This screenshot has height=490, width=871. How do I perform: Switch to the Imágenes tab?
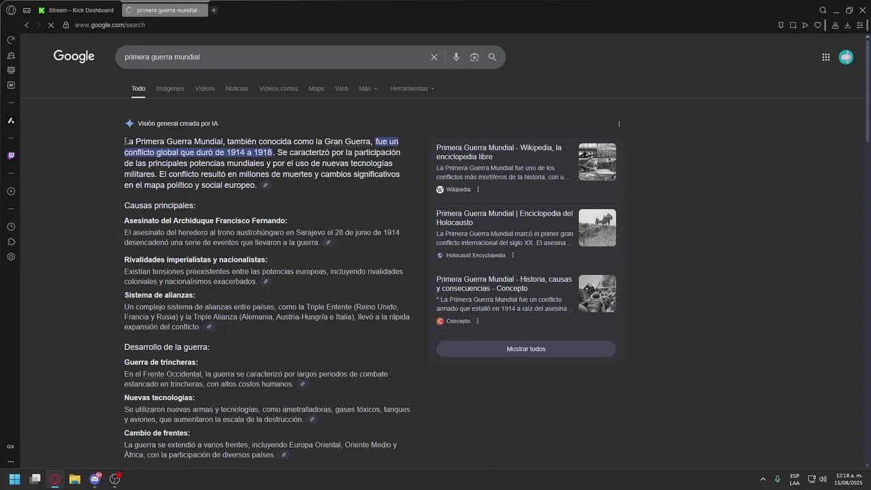tap(170, 88)
